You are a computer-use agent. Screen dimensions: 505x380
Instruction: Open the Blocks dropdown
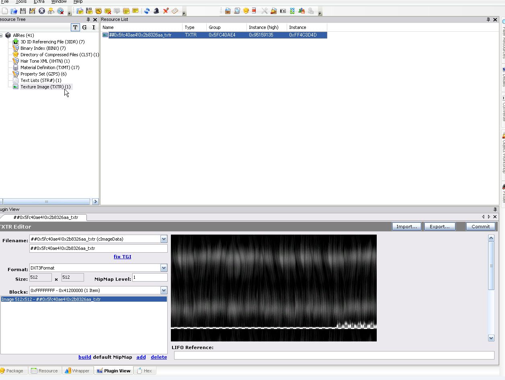[164, 290]
